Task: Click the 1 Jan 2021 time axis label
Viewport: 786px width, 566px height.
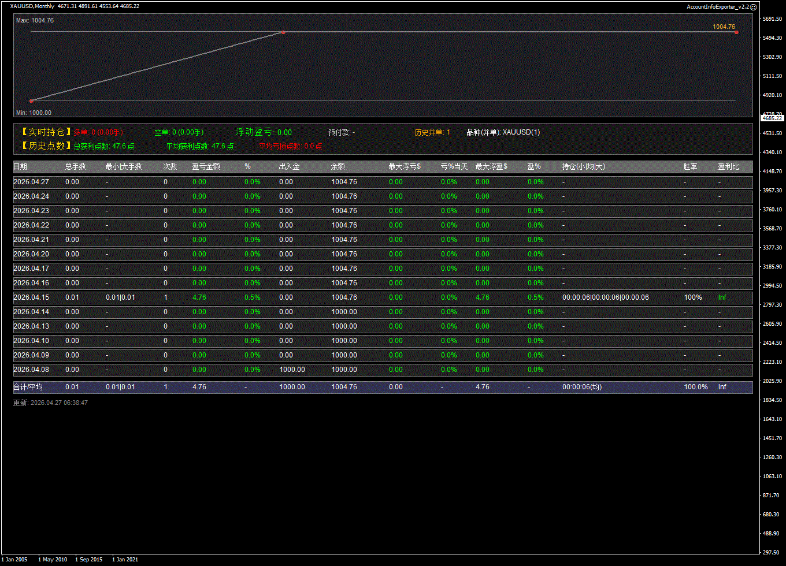Action: [125, 559]
